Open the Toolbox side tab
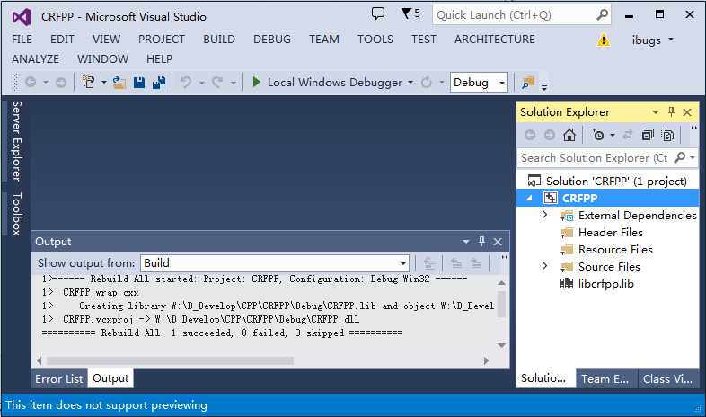Image resolution: width=706 pixels, height=417 pixels. [x=17, y=214]
